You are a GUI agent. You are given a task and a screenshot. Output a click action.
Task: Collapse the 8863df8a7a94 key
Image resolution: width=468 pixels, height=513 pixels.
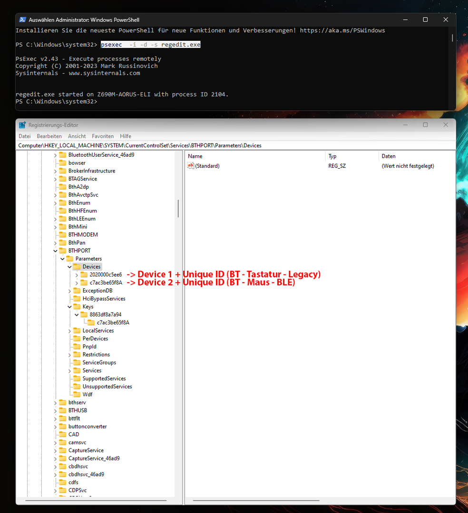tap(77, 315)
